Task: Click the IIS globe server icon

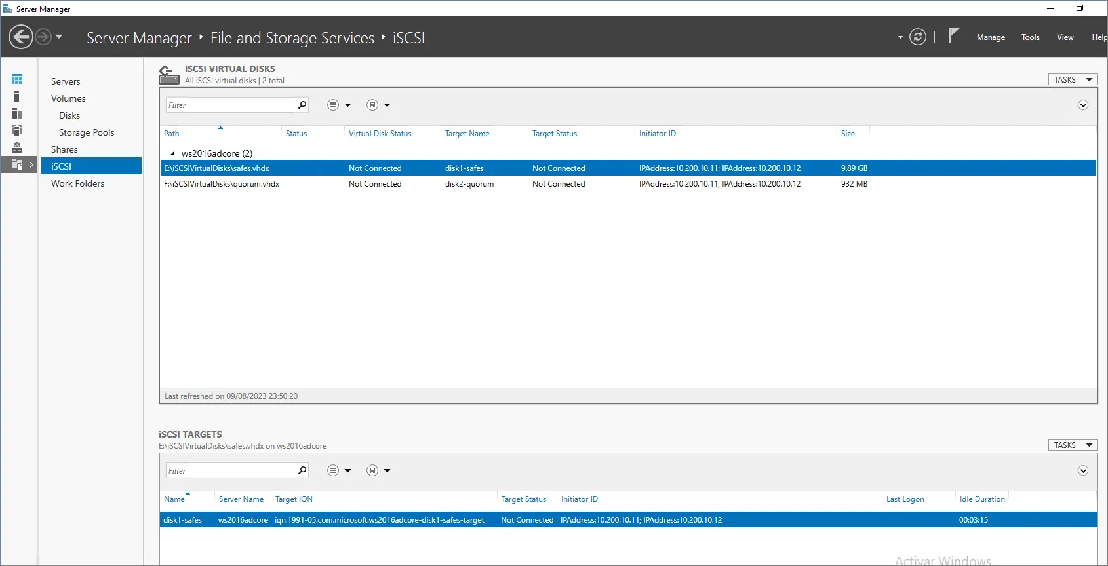Action: point(17,147)
